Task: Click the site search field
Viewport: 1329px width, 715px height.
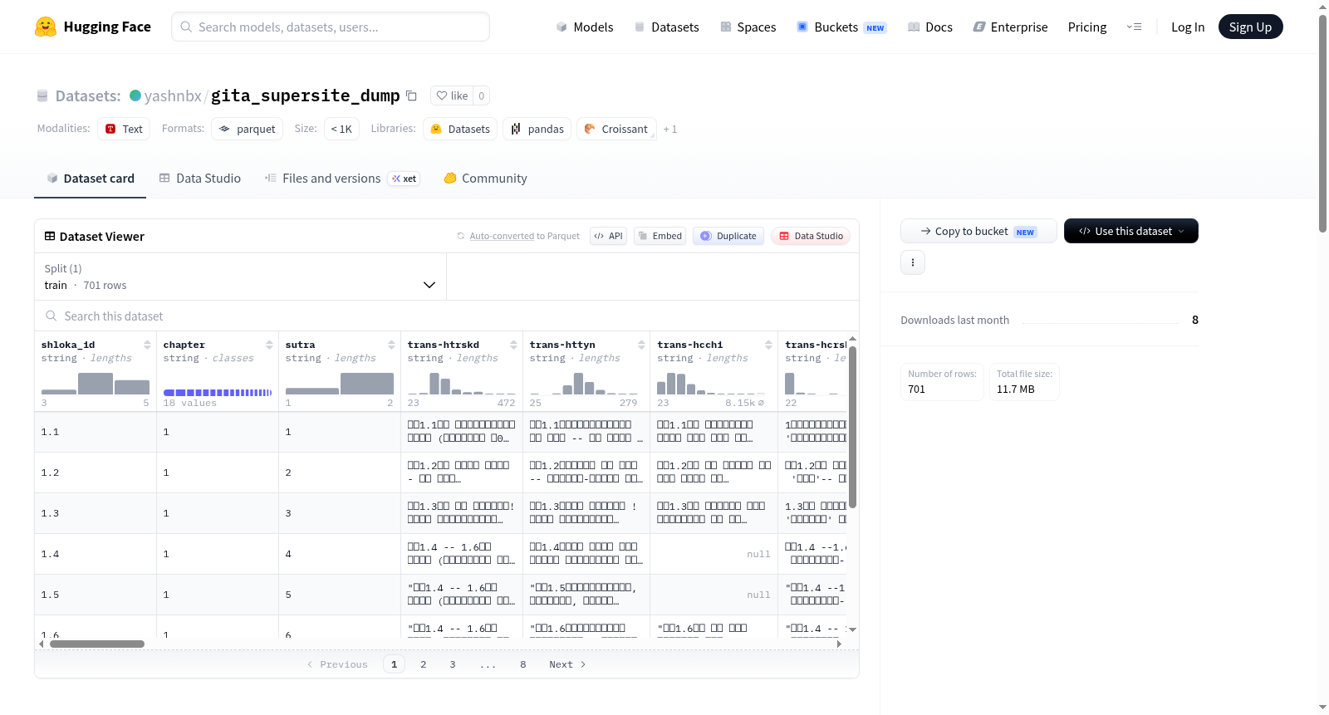Action: (331, 27)
